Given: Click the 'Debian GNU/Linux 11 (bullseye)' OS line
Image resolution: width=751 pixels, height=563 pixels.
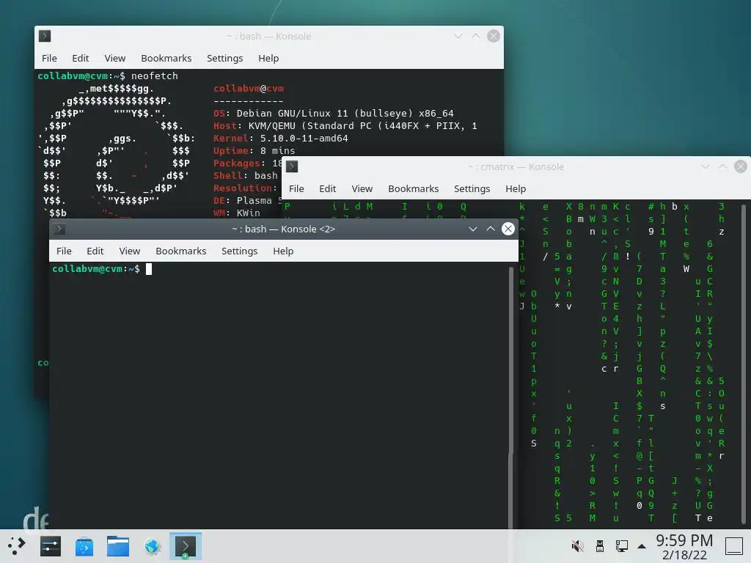Looking at the screenshot, I should click(334, 114).
